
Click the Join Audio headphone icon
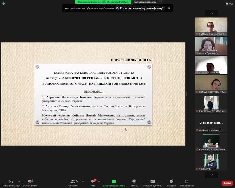pos(11,181)
